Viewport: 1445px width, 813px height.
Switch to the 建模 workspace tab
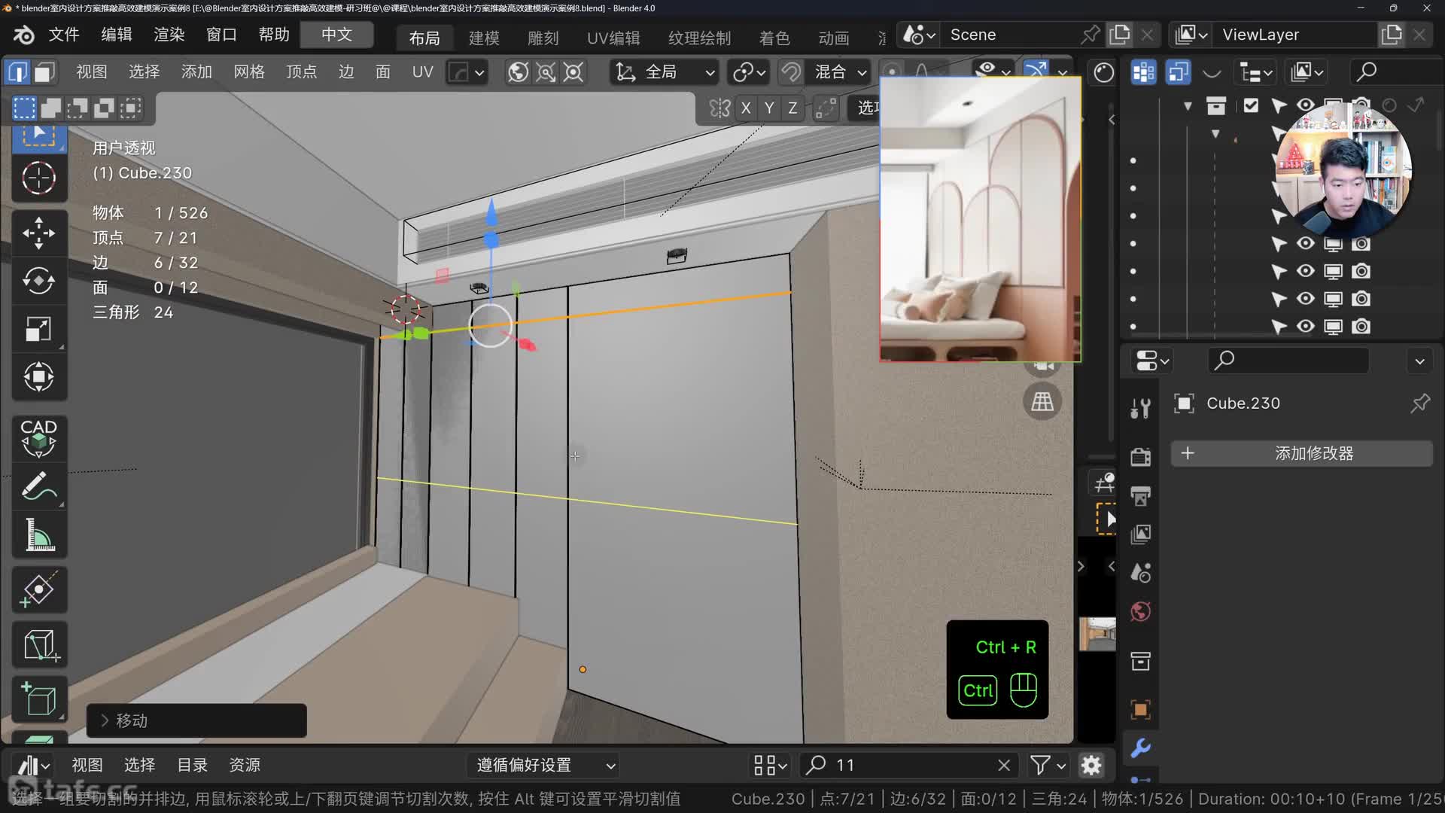(x=483, y=38)
